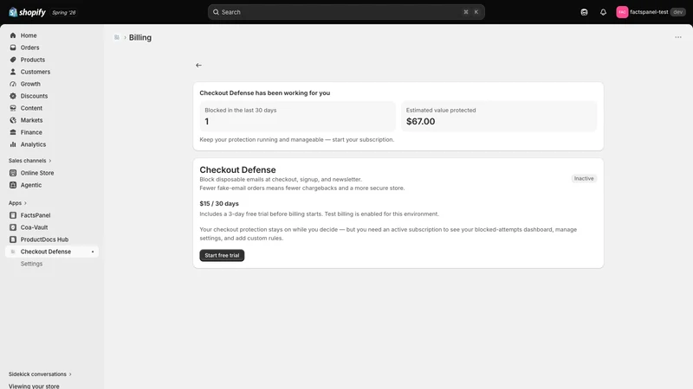Image resolution: width=693 pixels, height=389 pixels.
Task: Click the notifications bell icon
Action: [603, 12]
